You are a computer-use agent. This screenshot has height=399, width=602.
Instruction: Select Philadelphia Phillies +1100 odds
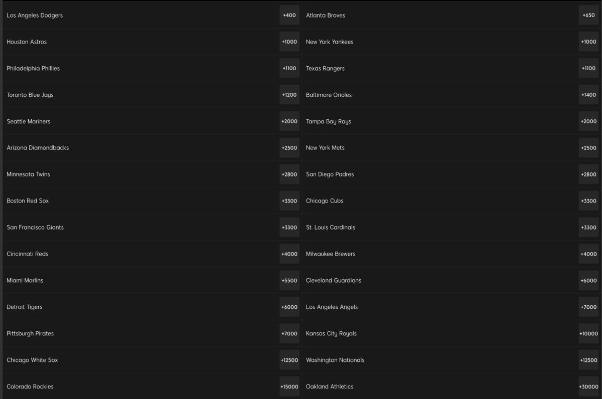tap(289, 69)
